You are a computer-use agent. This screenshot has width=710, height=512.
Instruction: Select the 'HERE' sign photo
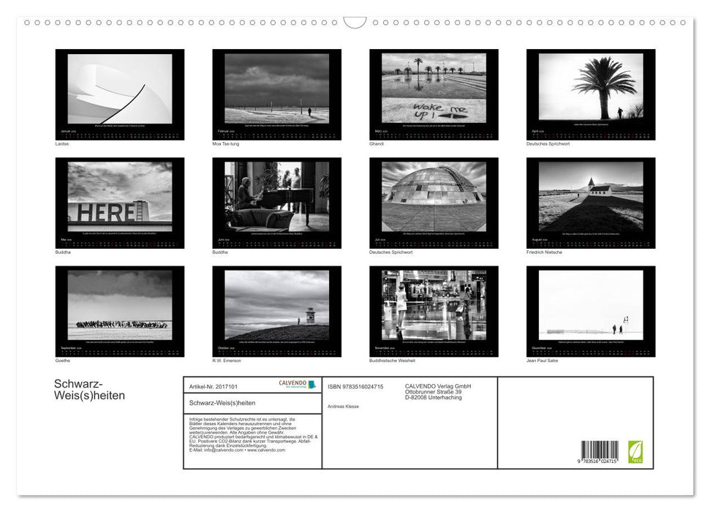pos(120,197)
